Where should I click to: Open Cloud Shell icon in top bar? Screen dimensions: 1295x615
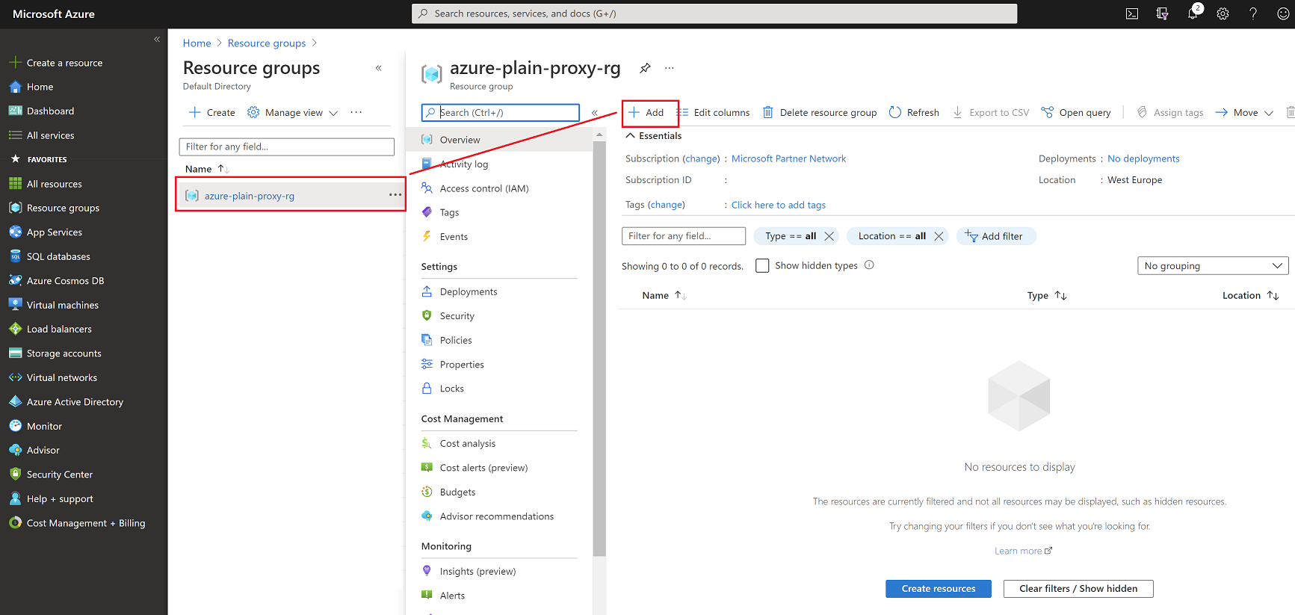(1132, 13)
